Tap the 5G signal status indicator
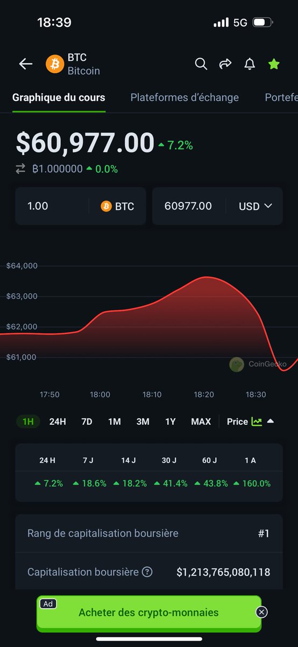The width and height of the screenshot is (298, 647). pos(240,23)
